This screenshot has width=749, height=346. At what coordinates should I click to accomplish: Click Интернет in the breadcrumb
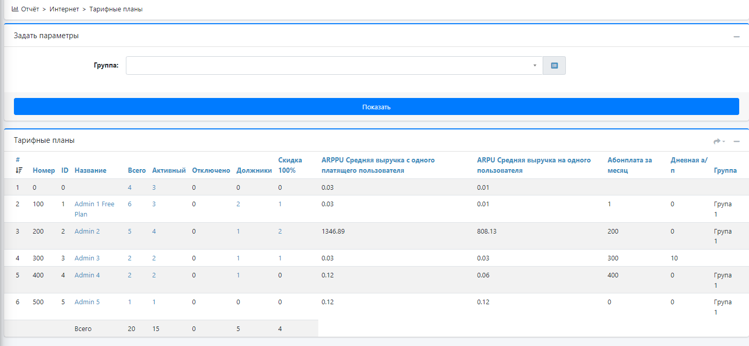(64, 9)
